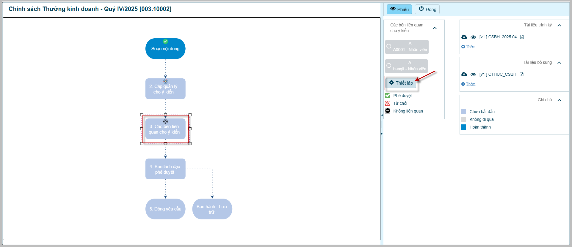The height and width of the screenshot is (247, 572).
Task: Preview CTHUC_CSBH with the eye icon
Action: click(473, 75)
